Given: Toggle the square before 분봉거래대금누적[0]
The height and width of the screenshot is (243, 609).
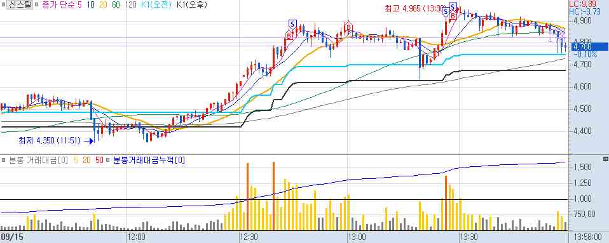Looking at the screenshot, I should [108, 159].
